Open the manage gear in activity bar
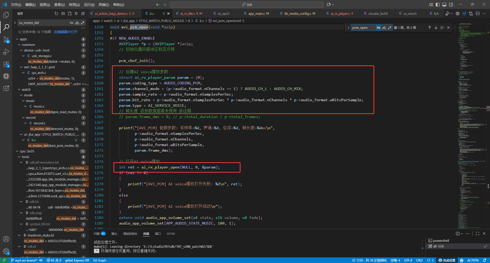This screenshot has width=490, height=263. pyautogui.click(x=6, y=252)
